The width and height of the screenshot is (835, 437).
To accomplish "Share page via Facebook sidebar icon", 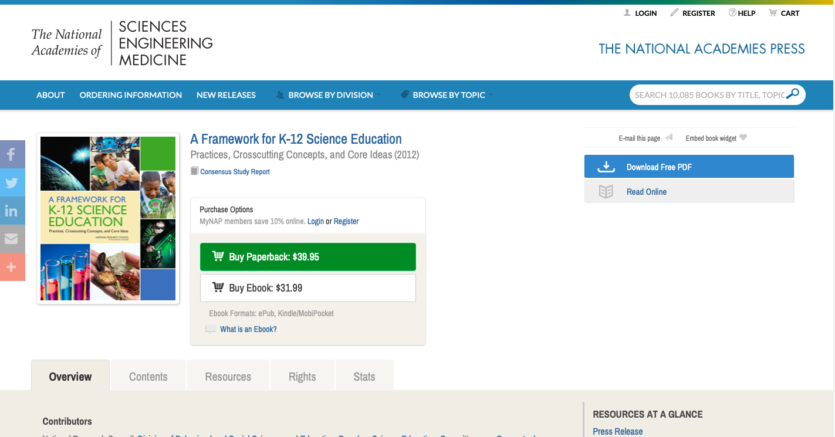I will coord(12,154).
